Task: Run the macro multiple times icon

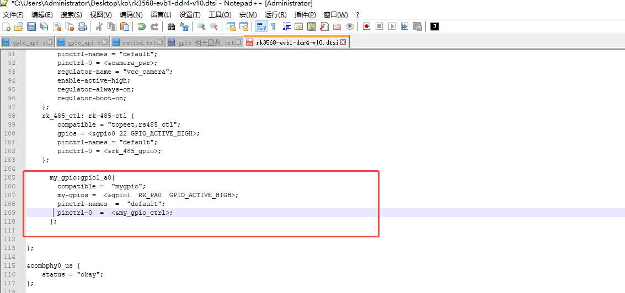Action: click(405, 26)
